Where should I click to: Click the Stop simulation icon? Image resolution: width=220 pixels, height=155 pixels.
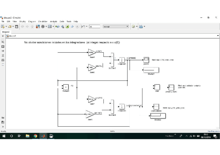click(x=77, y=26)
